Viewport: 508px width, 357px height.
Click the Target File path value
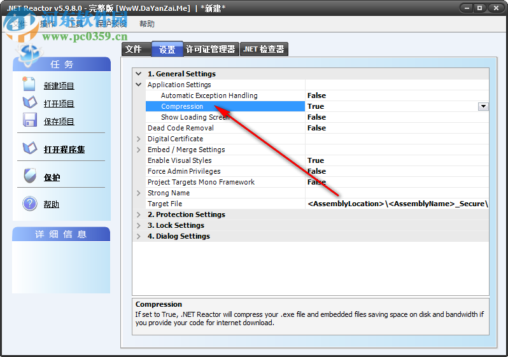point(397,204)
